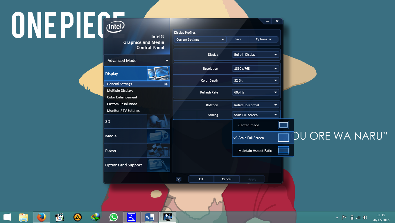Image resolution: width=395 pixels, height=223 pixels.
Task: Open the blue square app taskbar icon
Action: [132, 217]
